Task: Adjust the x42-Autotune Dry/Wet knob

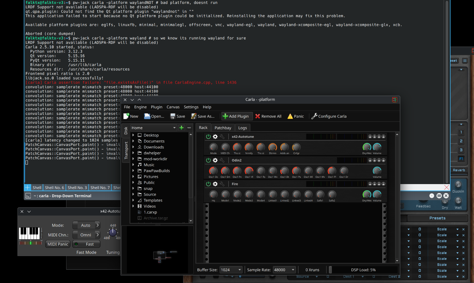Action: 367,147
